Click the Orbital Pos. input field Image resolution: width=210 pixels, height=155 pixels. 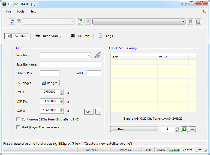(x=50, y=73)
